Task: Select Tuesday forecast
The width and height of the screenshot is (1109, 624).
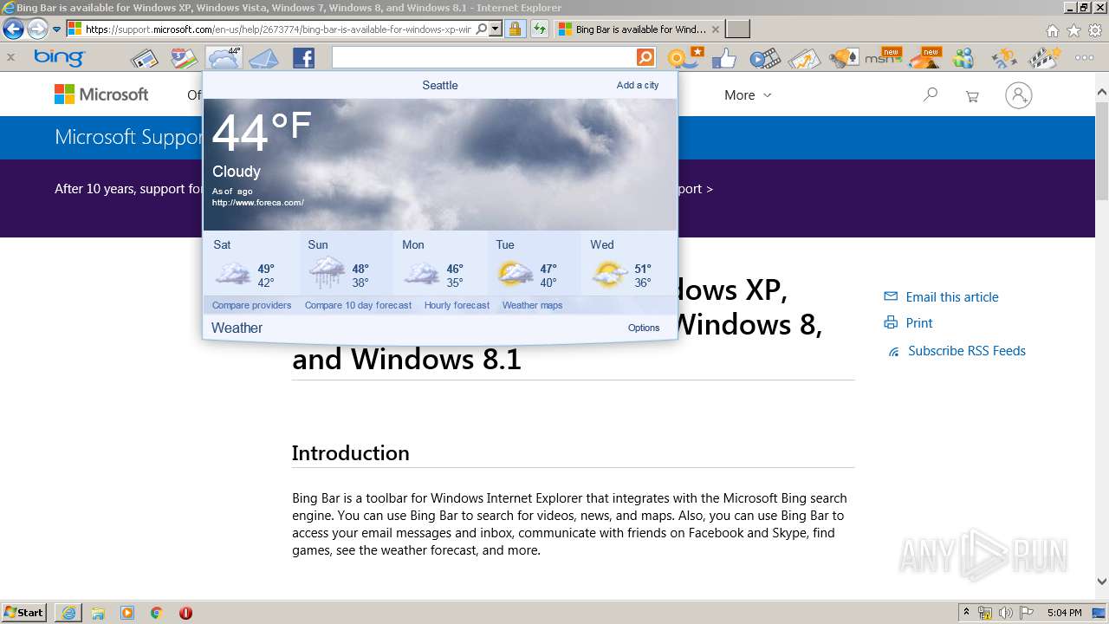Action: click(534, 263)
